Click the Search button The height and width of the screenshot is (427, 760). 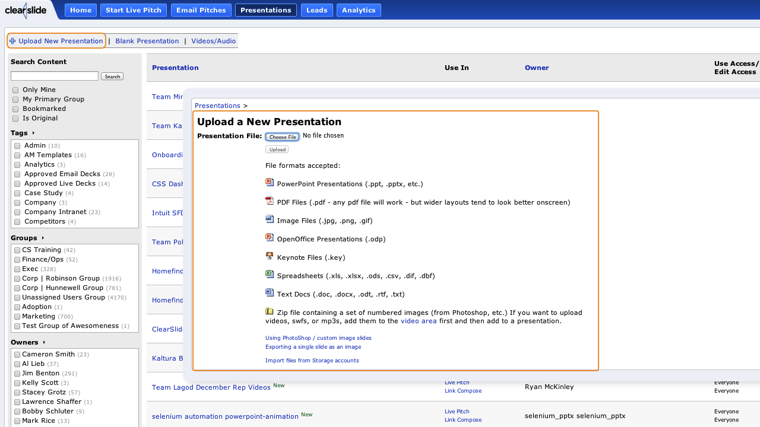coord(112,77)
